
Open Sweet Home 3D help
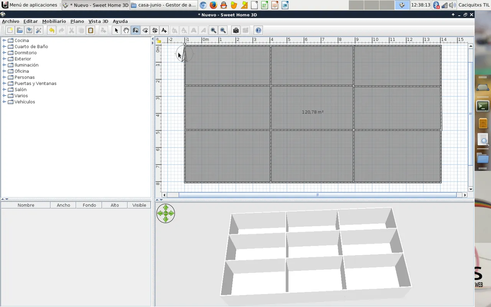pyautogui.click(x=258, y=30)
